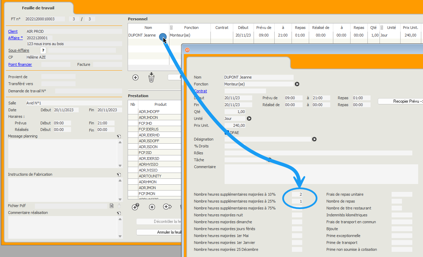
Task: Select the Feuille de travail tab
Action: pyautogui.click(x=38, y=8)
